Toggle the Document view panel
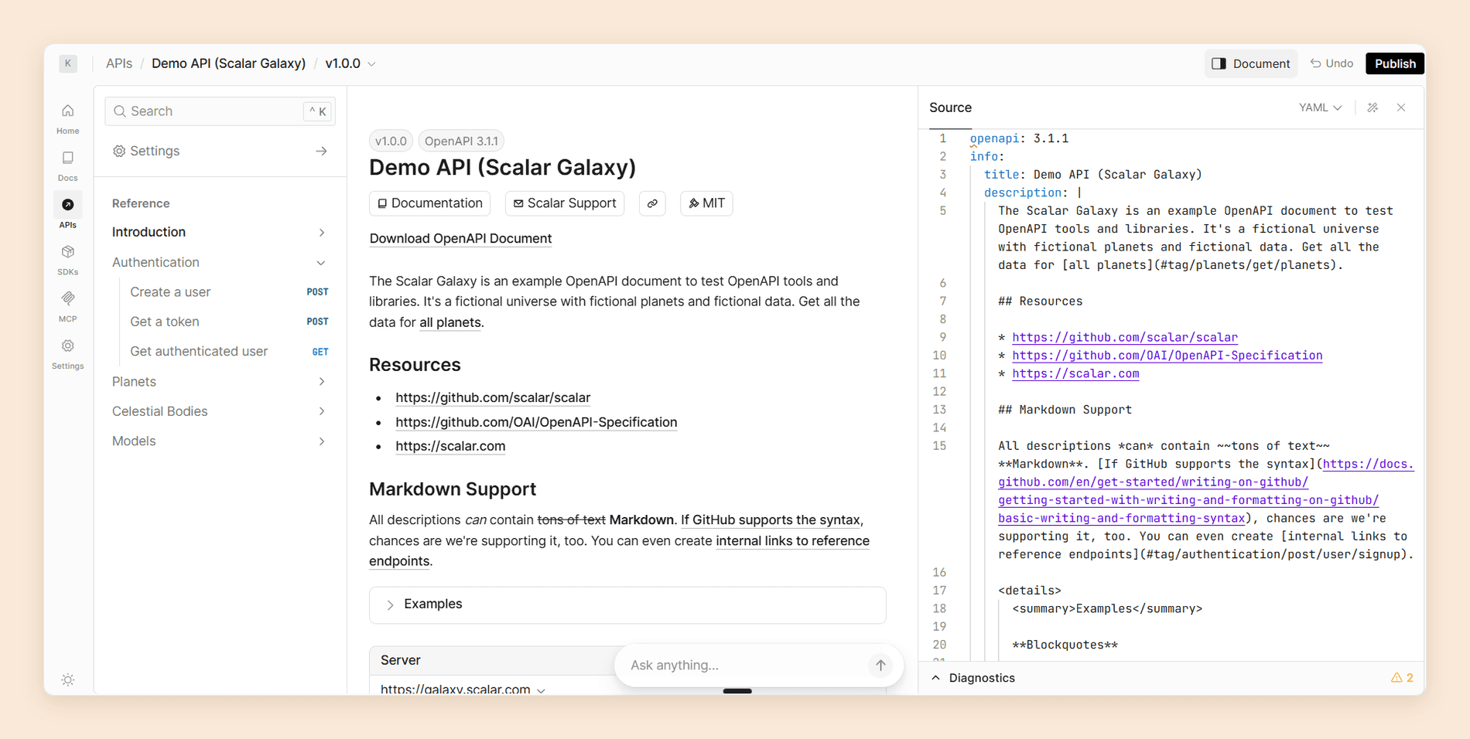Viewport: 1470px width, 739px height. pyautogui.click(x=1250, y=63)
